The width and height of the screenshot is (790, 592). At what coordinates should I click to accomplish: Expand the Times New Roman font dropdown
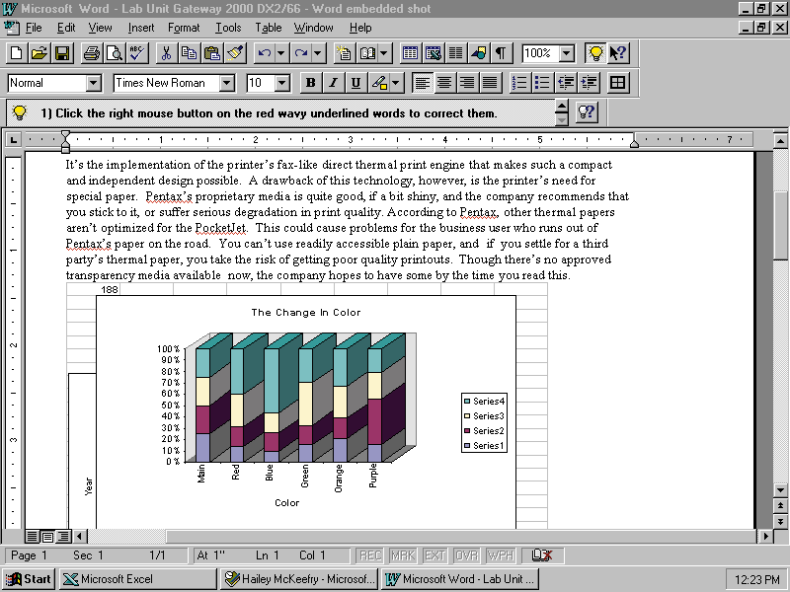pyautogui.click(x=227, y=83)
